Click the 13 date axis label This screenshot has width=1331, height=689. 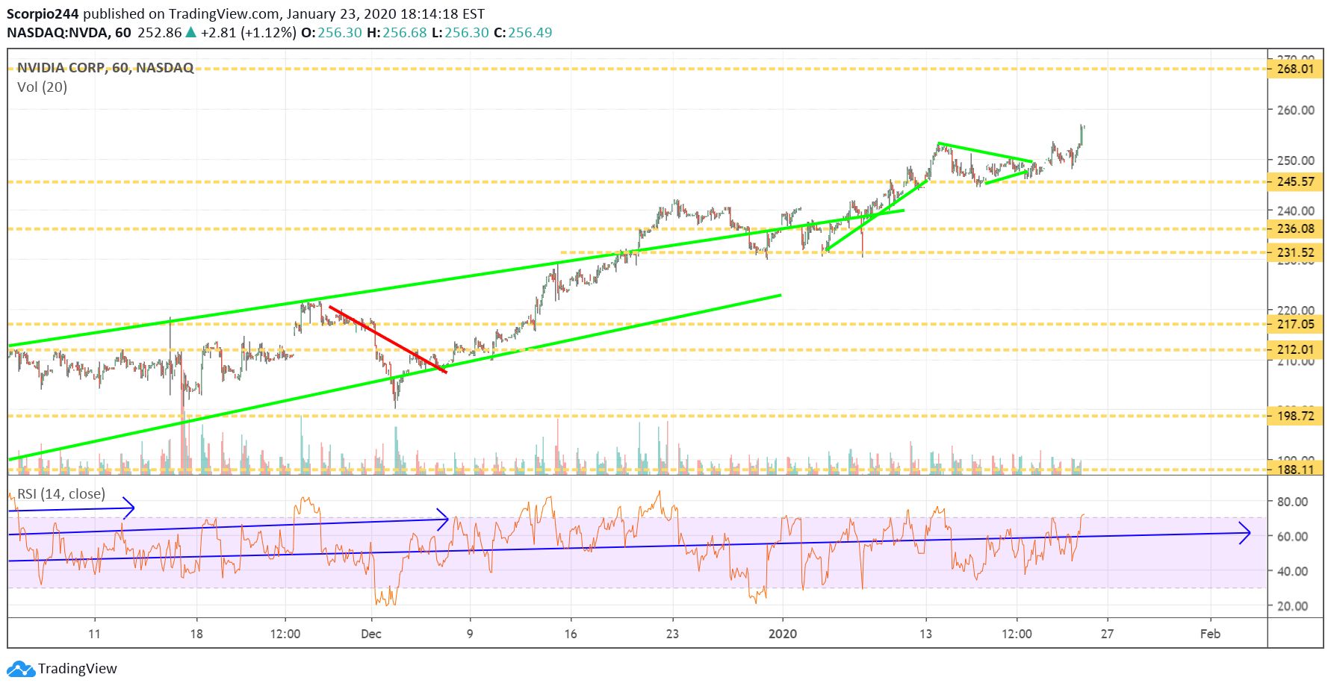tap(925, 634)
